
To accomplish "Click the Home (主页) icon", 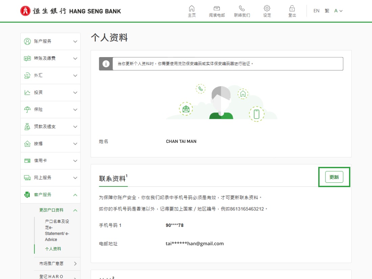I will tap(192, 8).
